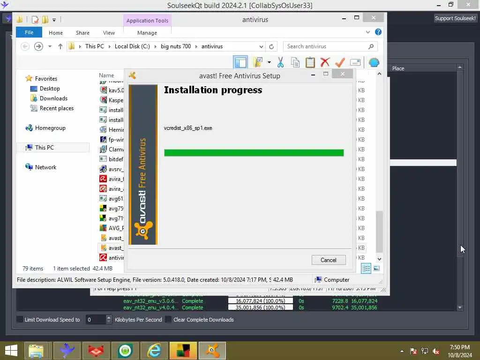
Task: Select the Application Tools contextual tab
Action: tap(147, 21)
